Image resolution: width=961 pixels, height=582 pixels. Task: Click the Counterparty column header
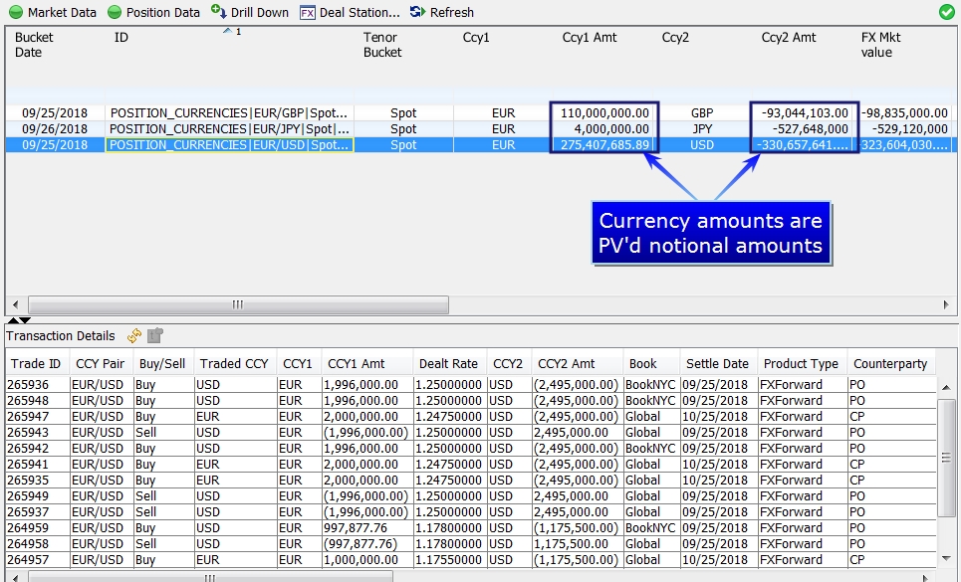(x=890, y=363)
